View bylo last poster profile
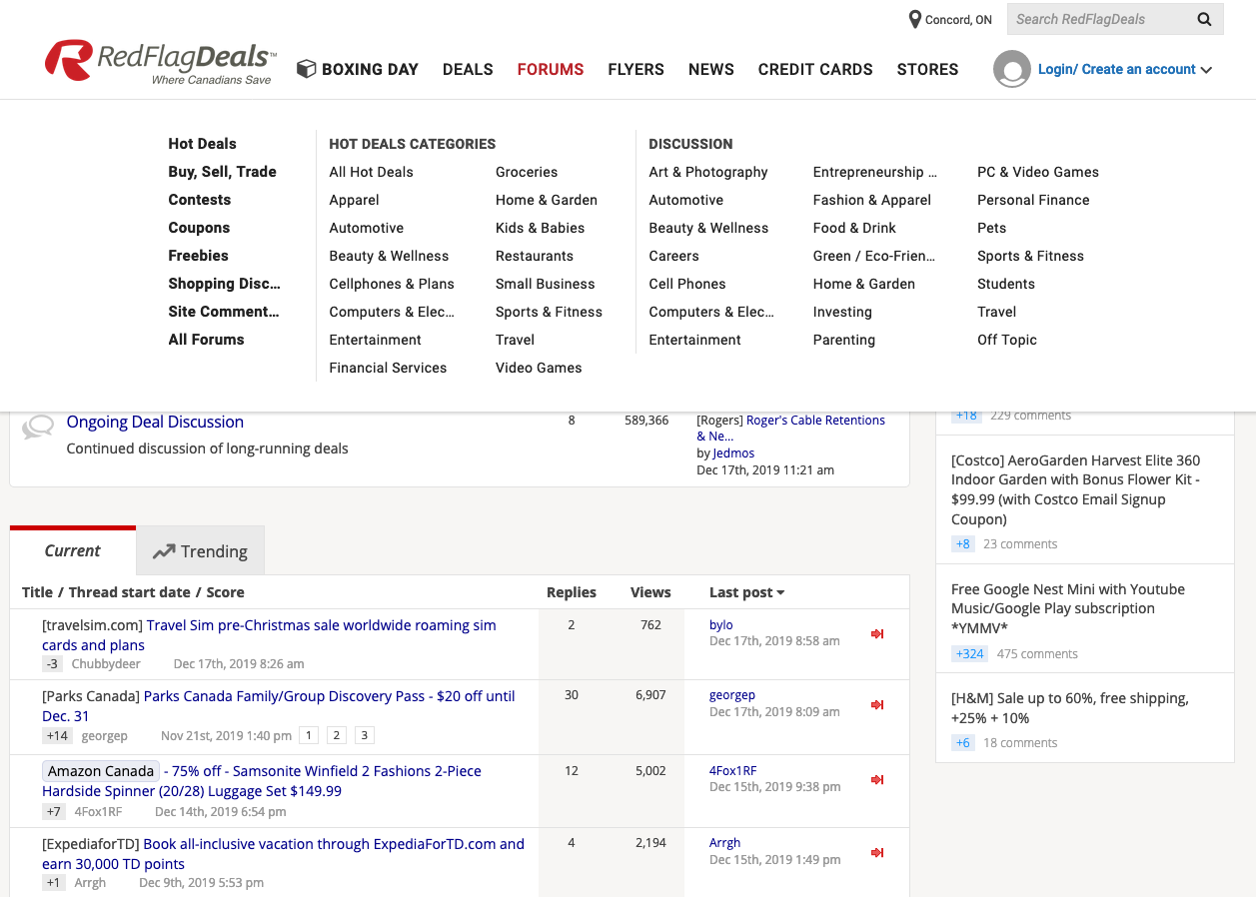The height and width of the screenshot is (897, 1256). click(x=721, y=625)
